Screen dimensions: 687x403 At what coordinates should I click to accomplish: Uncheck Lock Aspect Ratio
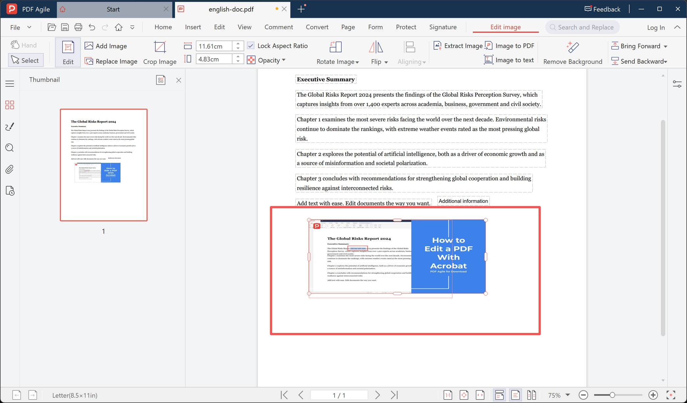(251, 46)
